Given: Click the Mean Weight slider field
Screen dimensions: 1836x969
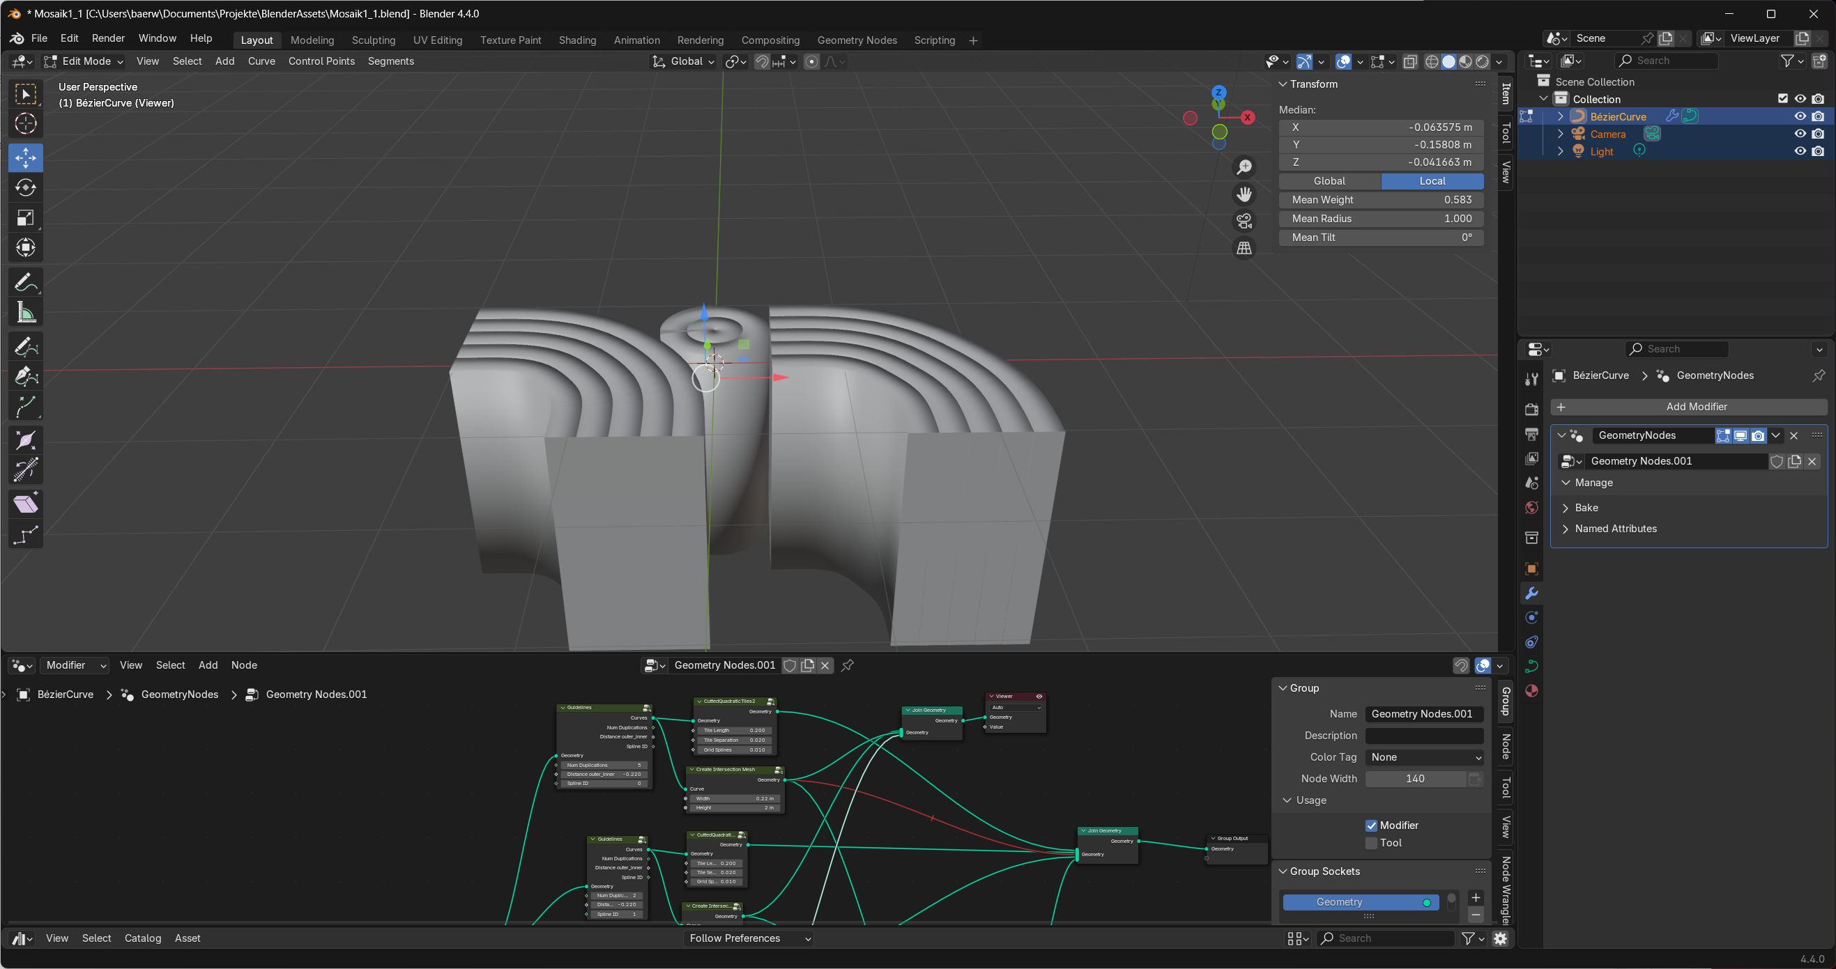Looking at the screenshot, I should pos(1381,200).
